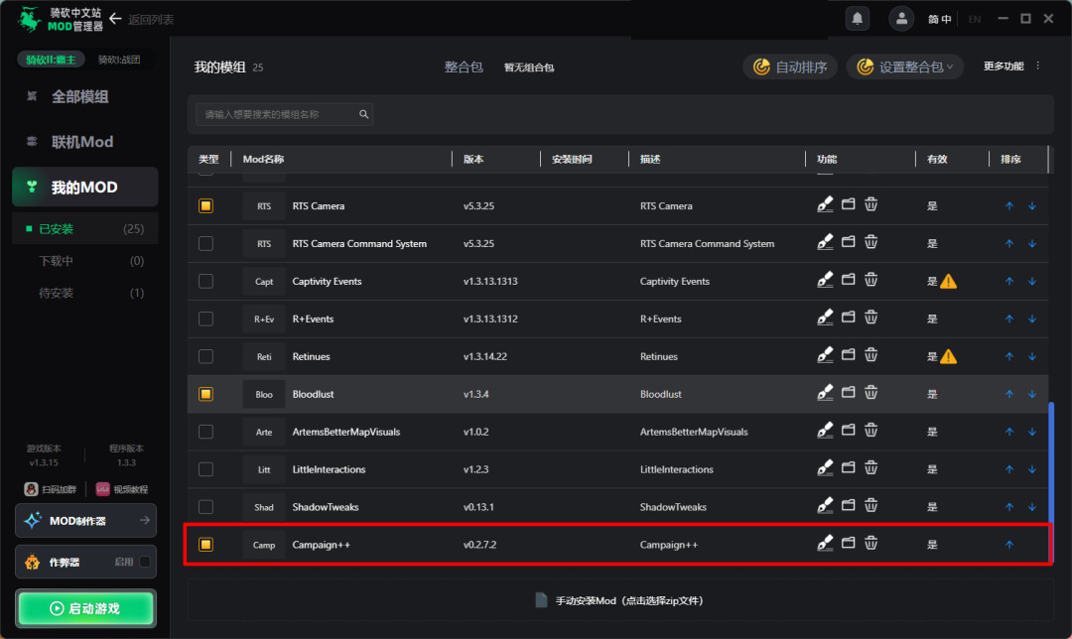Click the search magnifier icon
Screen dimensions: 1072x639
click(364, 114)
